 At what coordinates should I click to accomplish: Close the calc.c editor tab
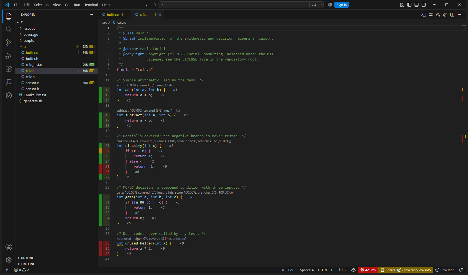pos(160,15)
